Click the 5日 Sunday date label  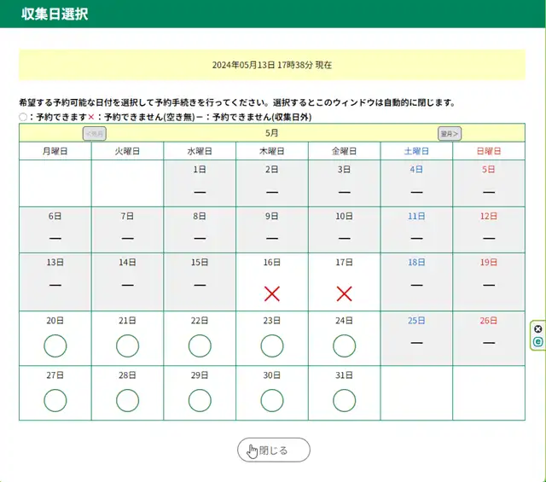coord(489,169)
